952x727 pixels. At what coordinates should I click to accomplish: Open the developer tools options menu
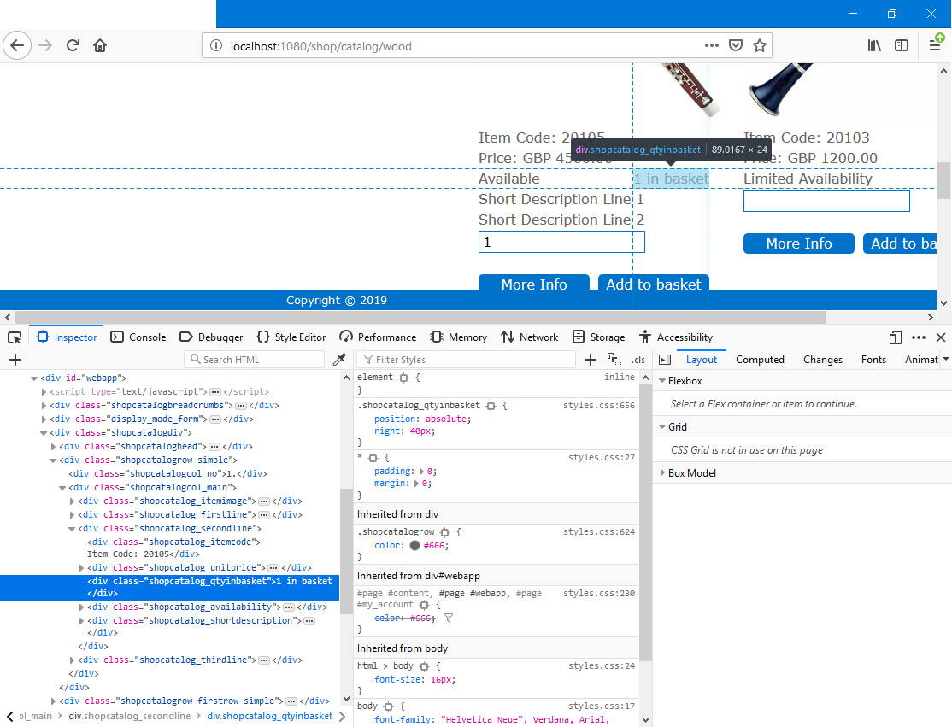click(919, 337)
